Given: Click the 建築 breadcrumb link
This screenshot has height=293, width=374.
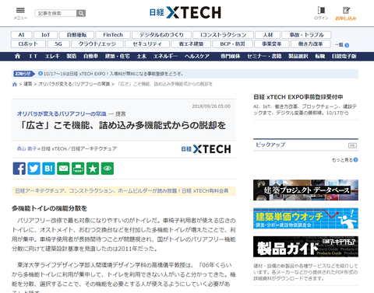Looking at the screenshot, I should pyautogui.click(x=28, y=84).
